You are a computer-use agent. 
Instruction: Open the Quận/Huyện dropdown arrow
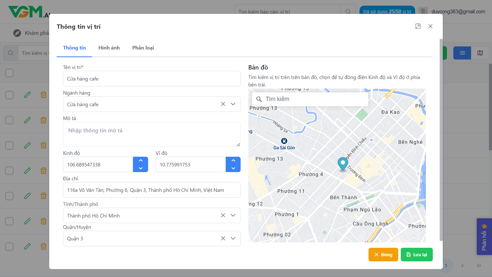[x=233, y=239]
